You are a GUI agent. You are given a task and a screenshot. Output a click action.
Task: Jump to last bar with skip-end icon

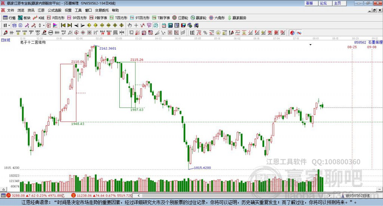[70, 25]
